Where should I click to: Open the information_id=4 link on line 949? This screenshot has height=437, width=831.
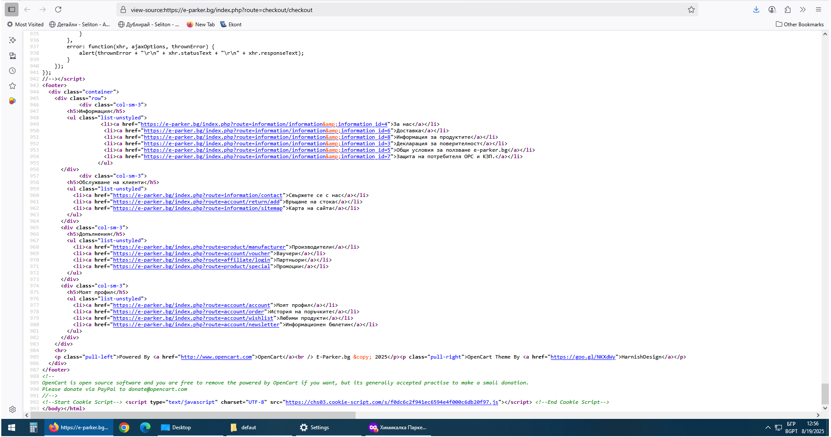tap(264, 124)
